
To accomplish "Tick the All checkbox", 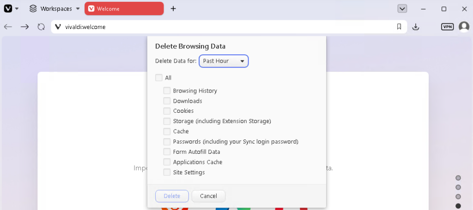I will tap(159, 78).
